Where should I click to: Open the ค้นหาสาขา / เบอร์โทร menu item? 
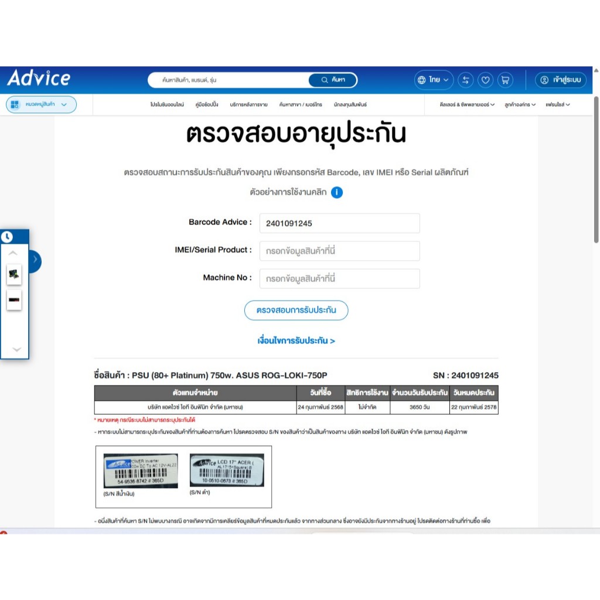(x=301, y=105)
